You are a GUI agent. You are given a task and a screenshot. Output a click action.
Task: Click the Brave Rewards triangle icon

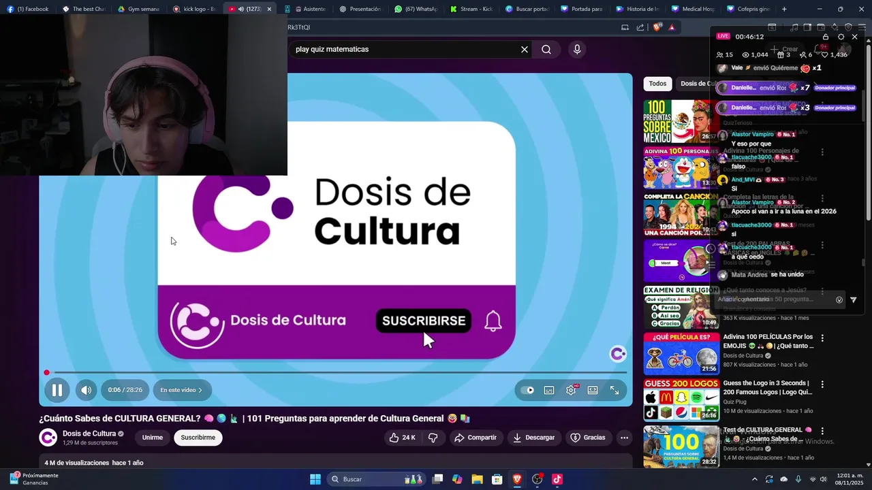click(x=672, y=27)
